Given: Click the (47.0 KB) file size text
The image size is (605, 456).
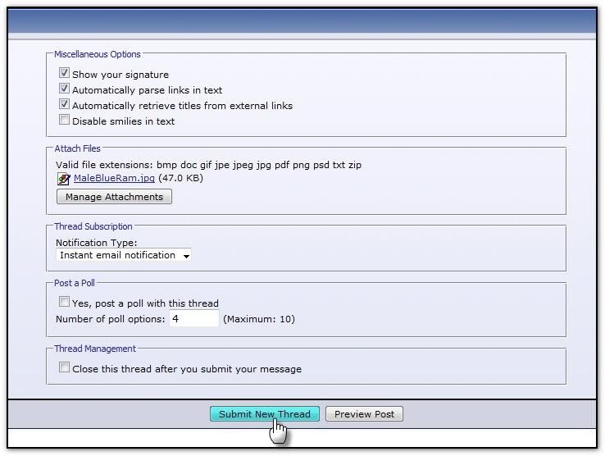Looking at the screenshot, I should [181, 178].
